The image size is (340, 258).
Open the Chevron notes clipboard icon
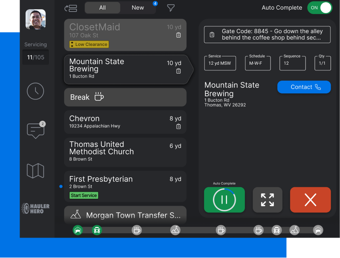[x=179, y=126]
